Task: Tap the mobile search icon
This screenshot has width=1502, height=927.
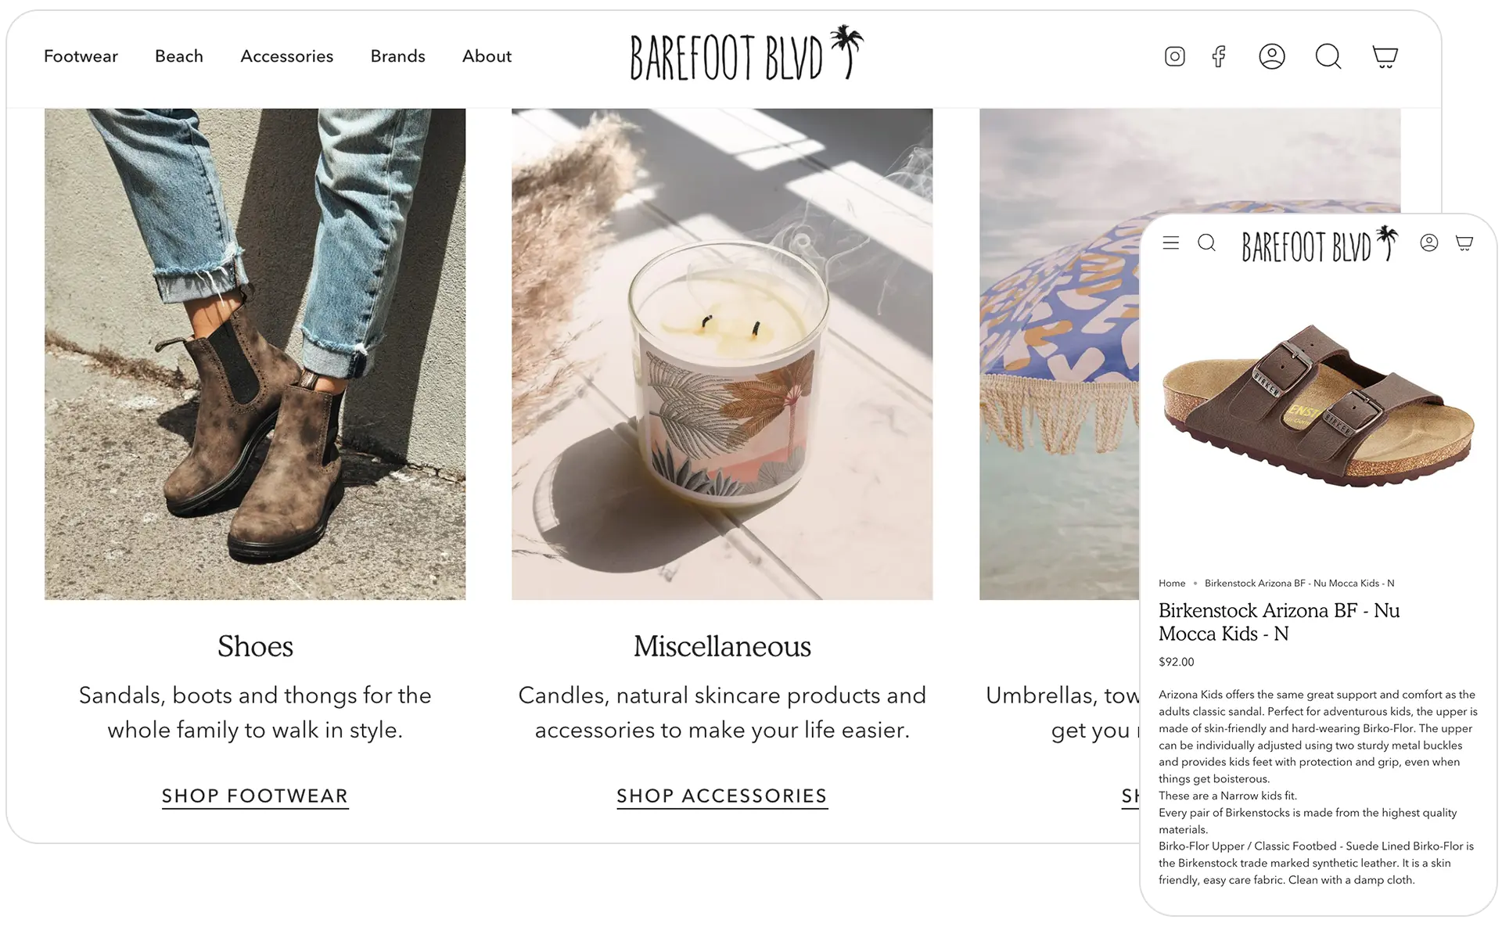Action: (x=1207, y=243)
